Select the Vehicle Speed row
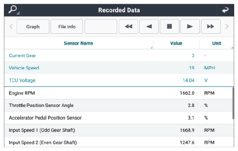 coord(119,68)
